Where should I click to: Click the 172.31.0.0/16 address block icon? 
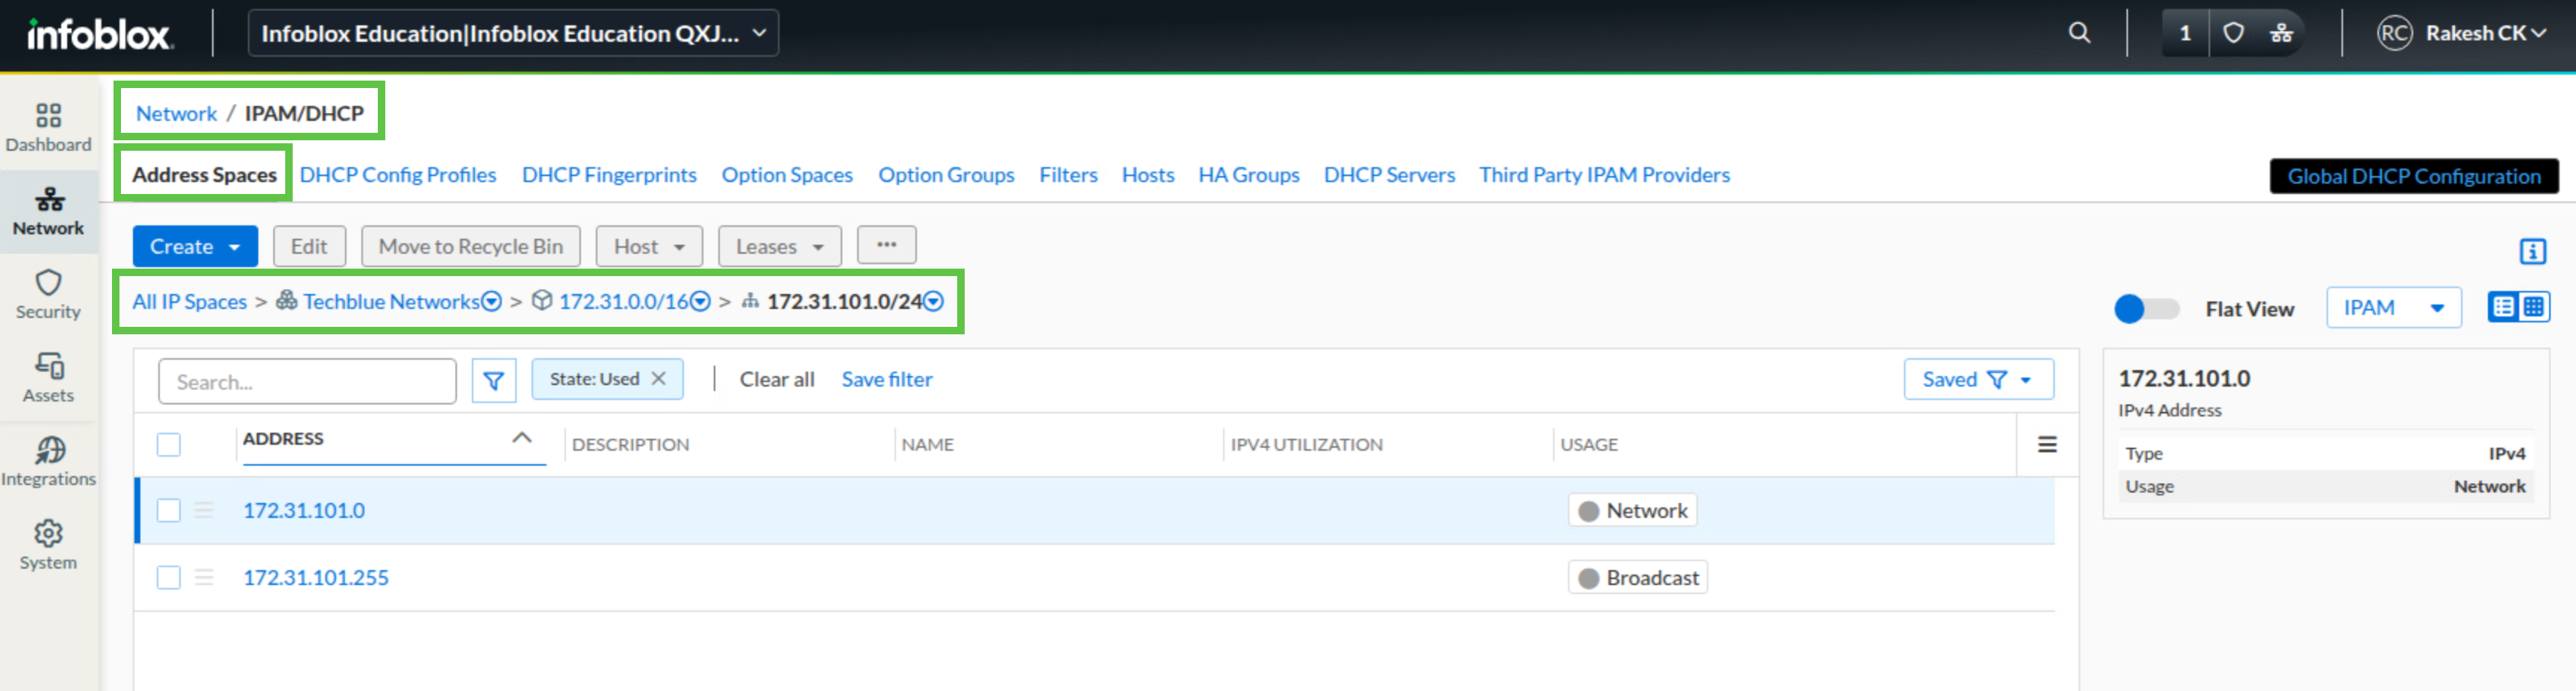point(542,300)
